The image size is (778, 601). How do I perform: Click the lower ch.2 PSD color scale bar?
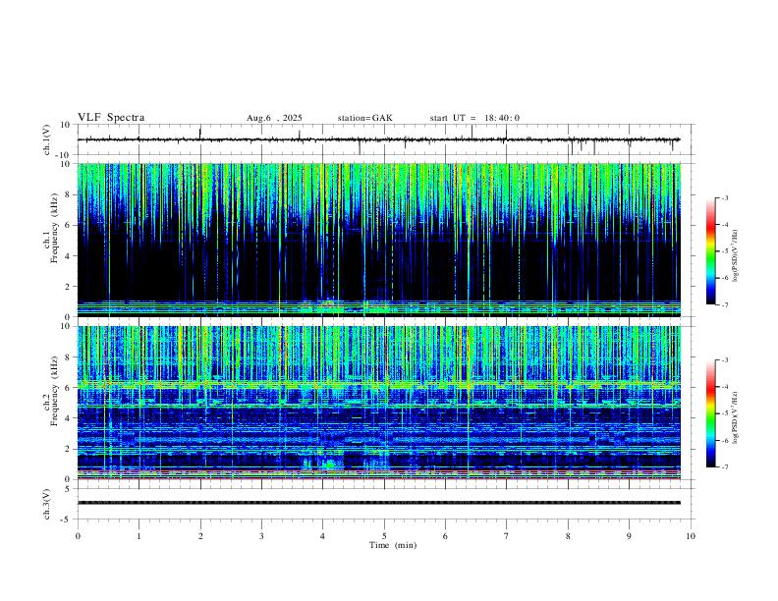(x=710, y=413)
